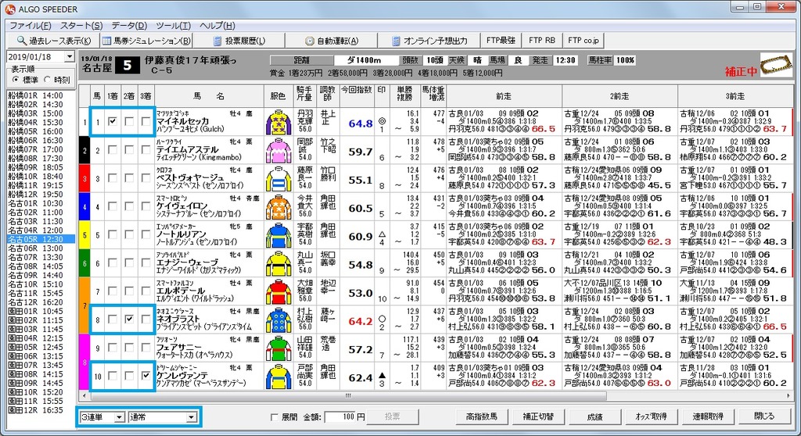
Task: Open online prediction output button
Action: coord(429,41)
